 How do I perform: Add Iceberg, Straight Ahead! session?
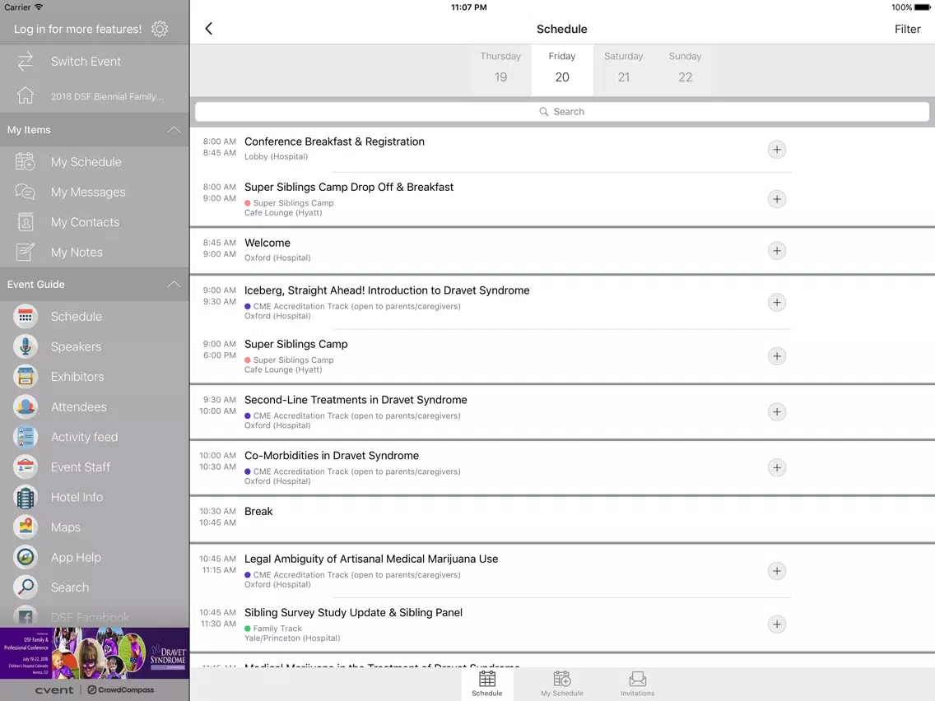[x=776, y=302]
